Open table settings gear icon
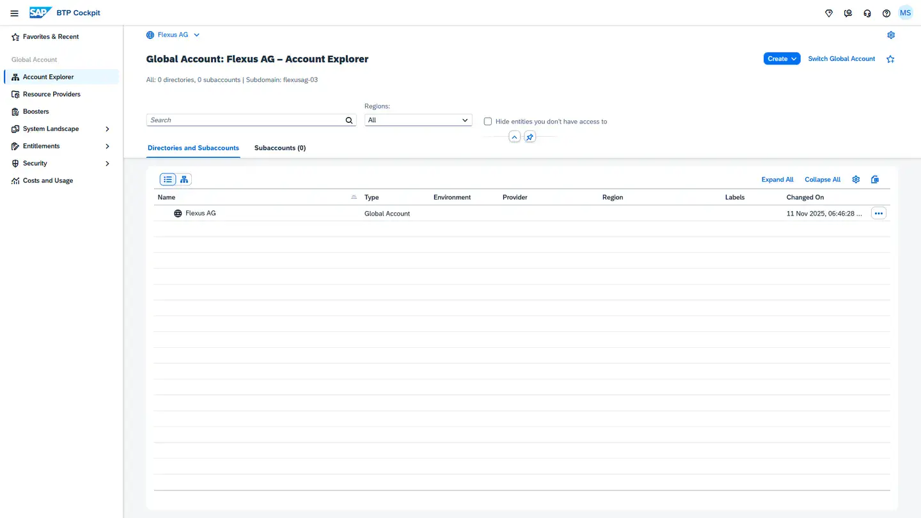Viewport: 921px width, 518px height. click(x=856, y=180)
